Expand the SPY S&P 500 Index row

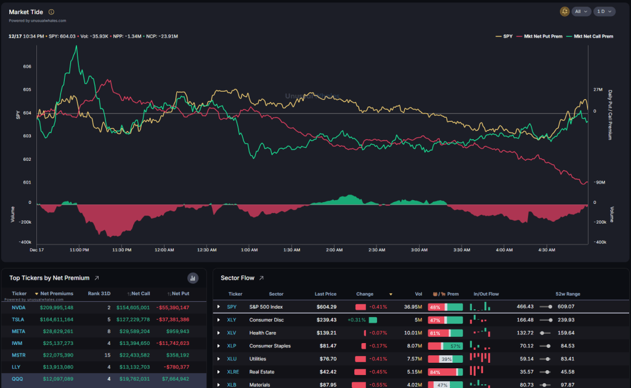point(219,307)
